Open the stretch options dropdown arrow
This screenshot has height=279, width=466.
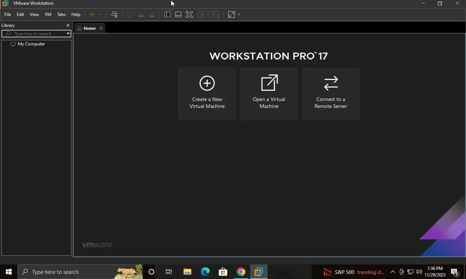239,15
